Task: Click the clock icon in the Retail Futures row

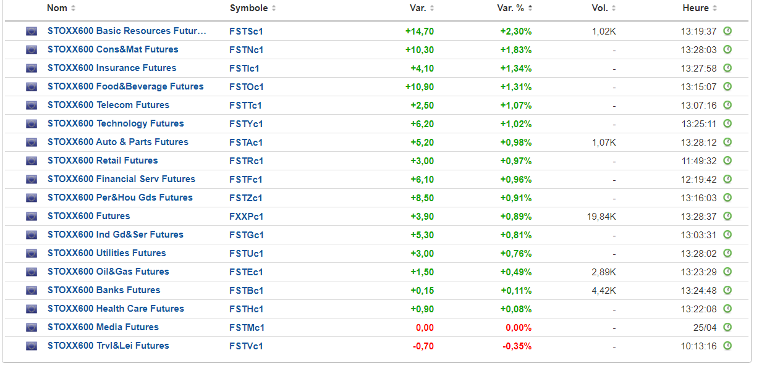Action: 727,160
